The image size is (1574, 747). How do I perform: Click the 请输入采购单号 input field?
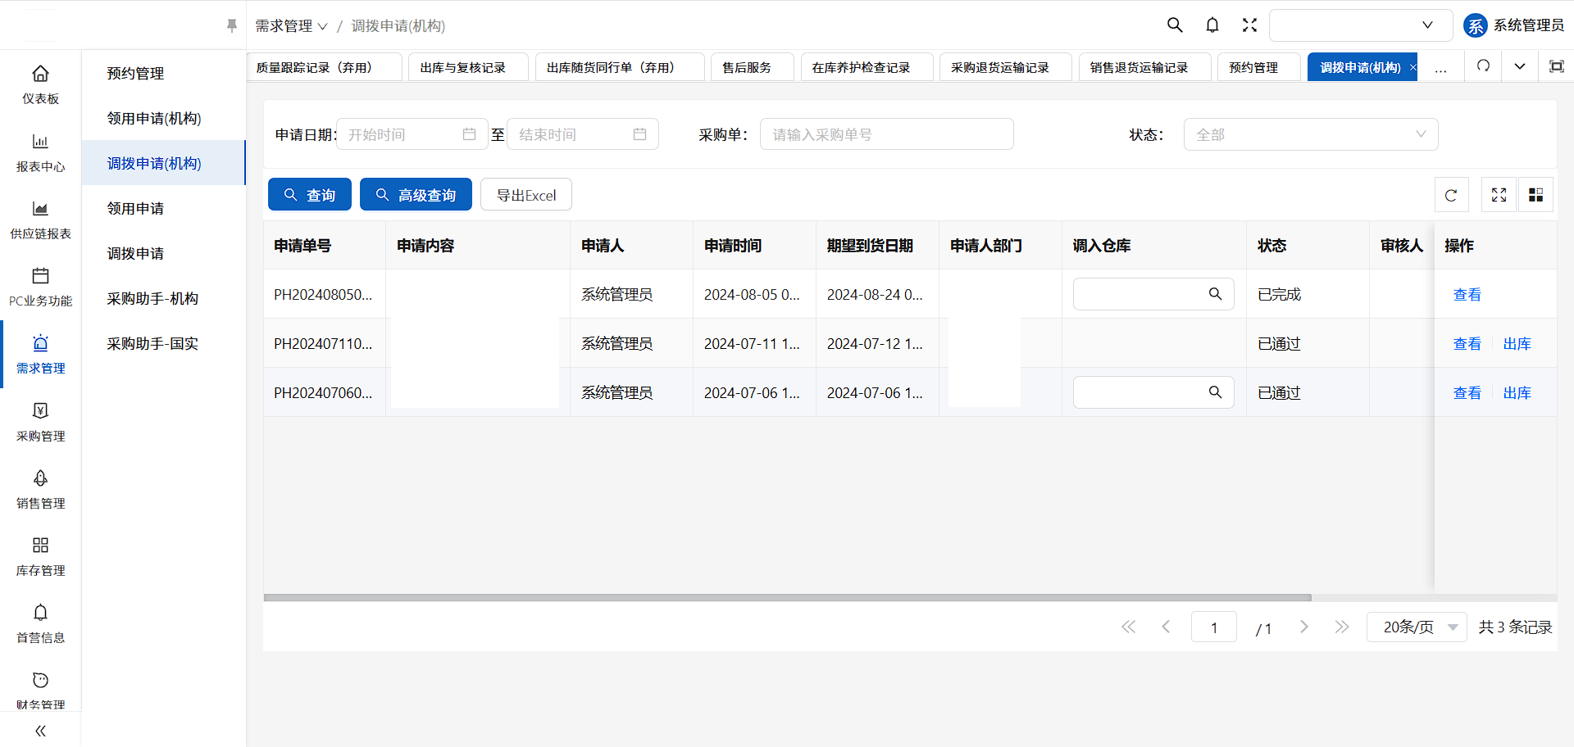click(886, 134)
